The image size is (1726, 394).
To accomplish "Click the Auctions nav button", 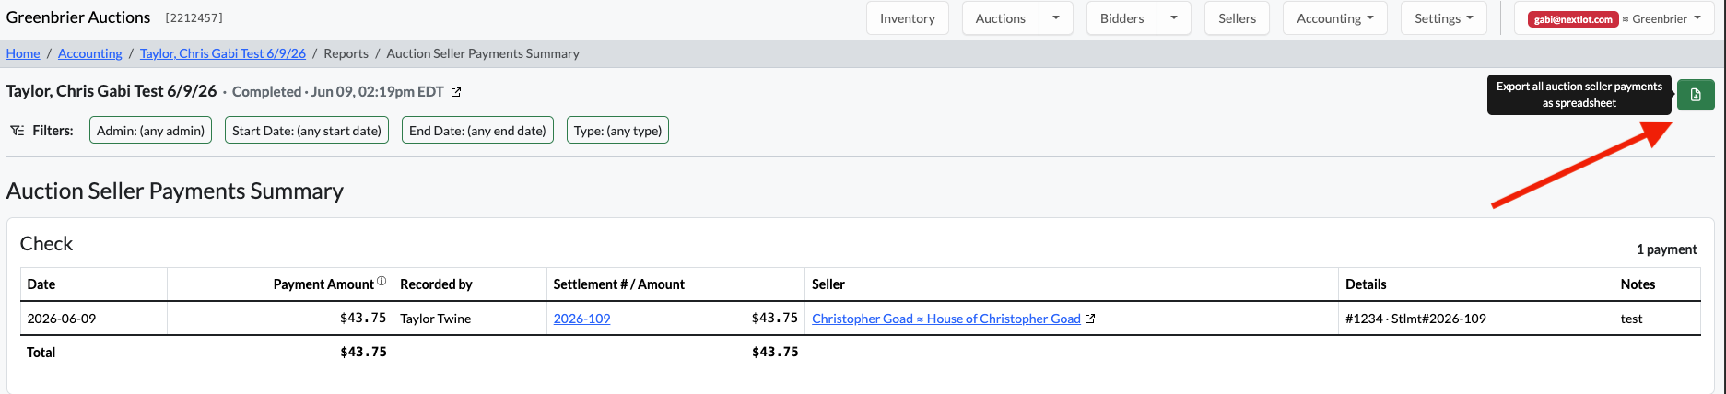I will [1001, 18].
